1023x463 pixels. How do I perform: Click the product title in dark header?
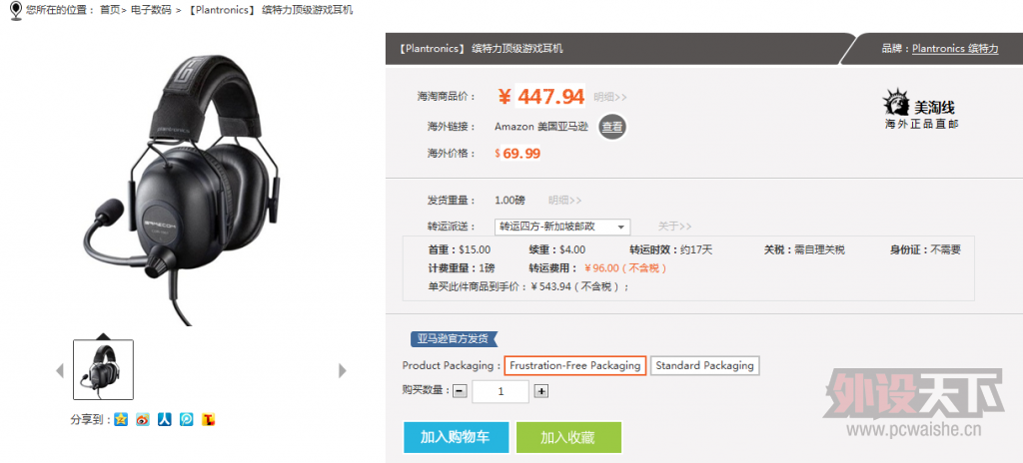tap(482, 48)
